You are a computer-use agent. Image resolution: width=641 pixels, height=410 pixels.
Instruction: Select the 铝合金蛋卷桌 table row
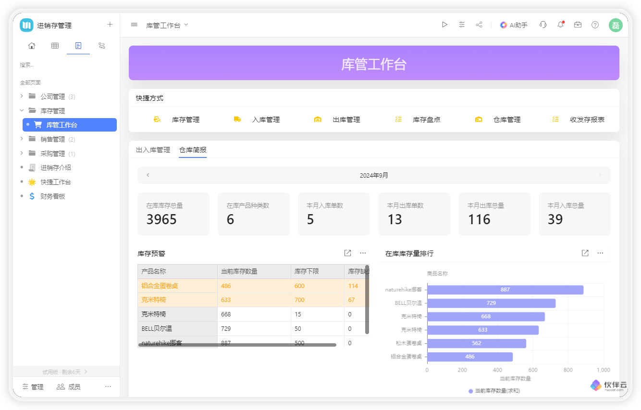click(x=253, y=286)
